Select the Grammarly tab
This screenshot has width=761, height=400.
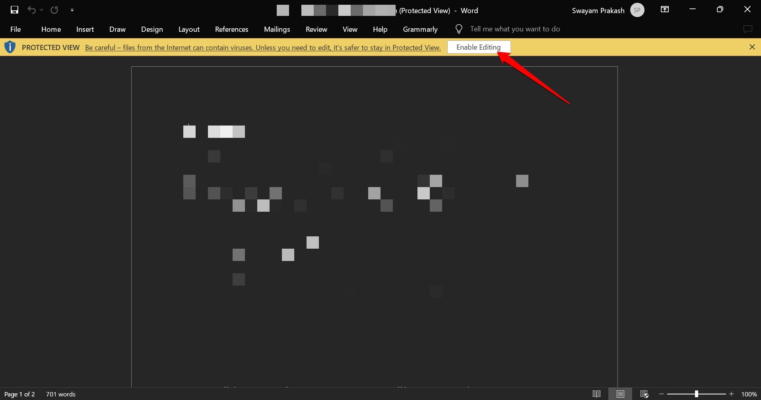click(420, 29)
